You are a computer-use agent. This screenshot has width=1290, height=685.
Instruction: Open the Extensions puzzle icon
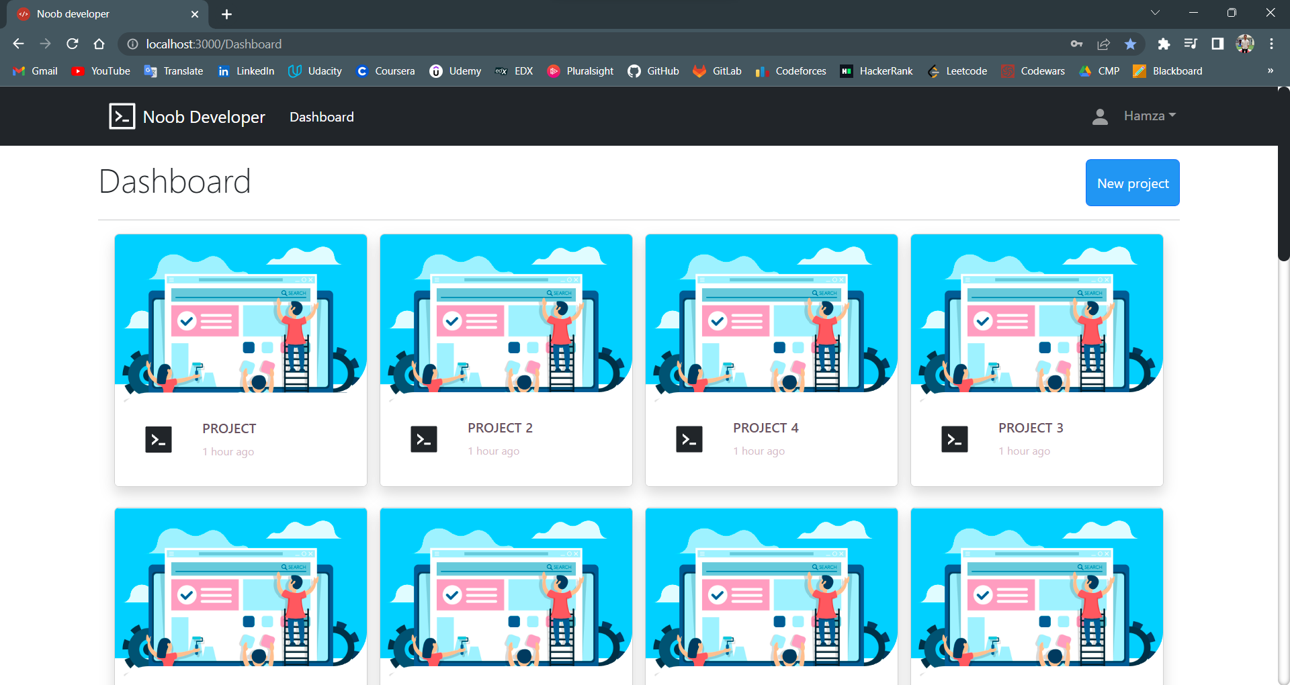coord(1164,44)
